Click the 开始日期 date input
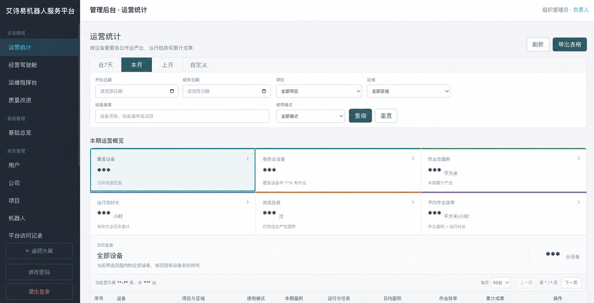Image resolution: width=594 pixels, height=303 pixels. pyautogui.click(x=137, y=91)
